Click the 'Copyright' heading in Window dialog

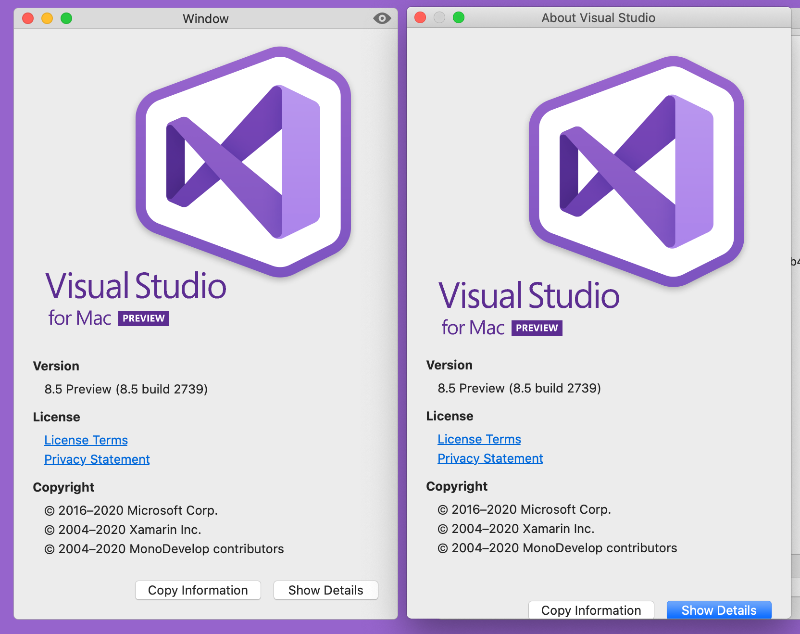click(63, 487)
